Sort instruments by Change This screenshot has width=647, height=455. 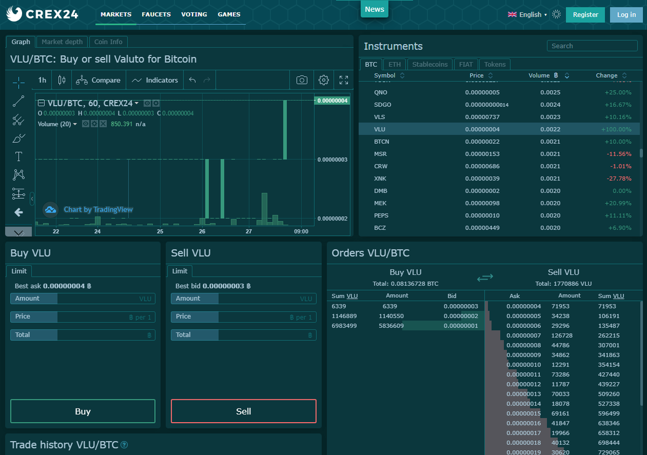click(x=611, y=75)
